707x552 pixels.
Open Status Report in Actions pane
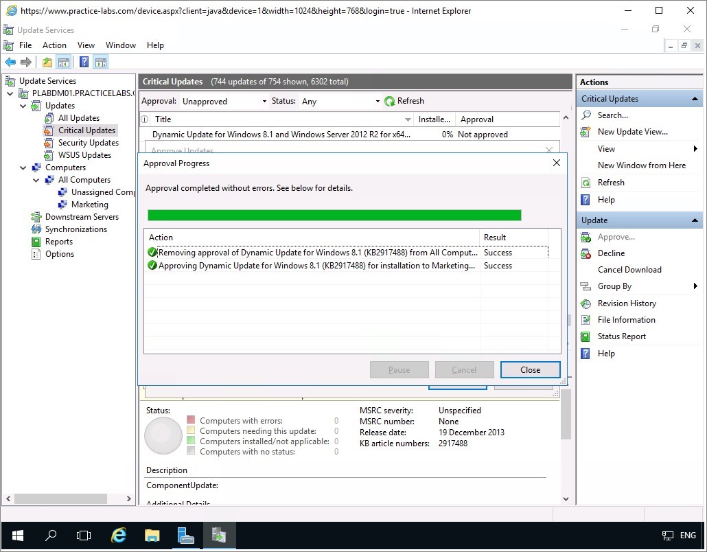coord(621,336)
